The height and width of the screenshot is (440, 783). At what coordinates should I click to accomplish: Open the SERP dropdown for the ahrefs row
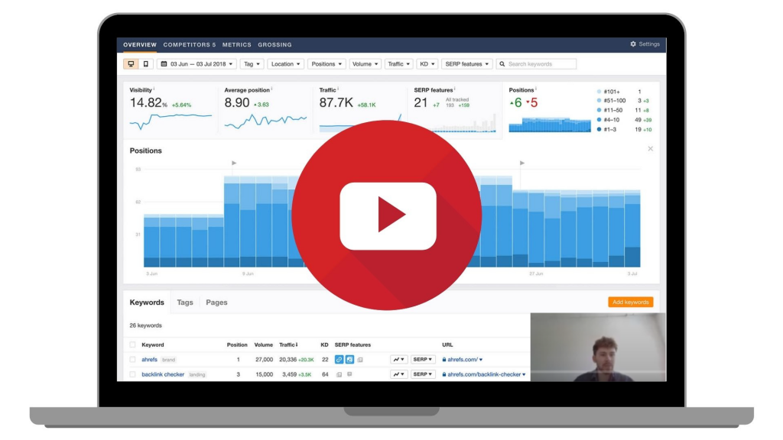click(x=422, y=359)
